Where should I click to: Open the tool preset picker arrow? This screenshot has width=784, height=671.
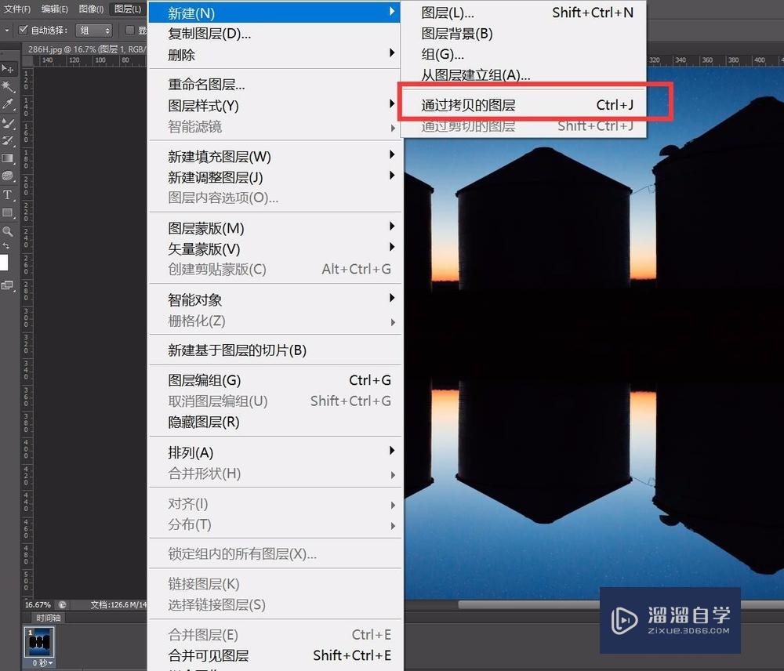click(6, 31)
